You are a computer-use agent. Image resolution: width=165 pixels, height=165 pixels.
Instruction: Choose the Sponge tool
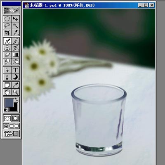[x=15, y=61]
